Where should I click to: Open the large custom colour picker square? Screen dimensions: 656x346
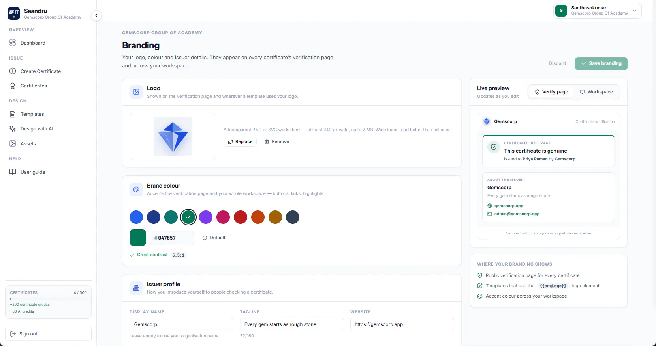138,238
